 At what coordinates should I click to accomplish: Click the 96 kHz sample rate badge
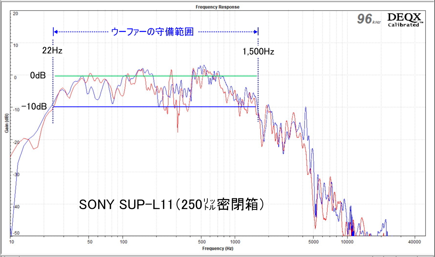[x=369, y=19]
